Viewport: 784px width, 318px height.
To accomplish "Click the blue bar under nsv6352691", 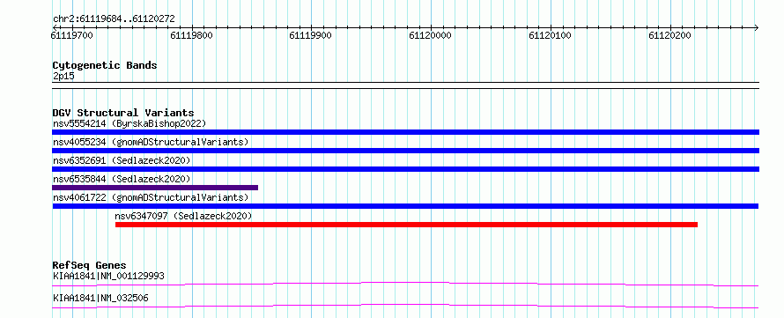I will tap(405, 169).
